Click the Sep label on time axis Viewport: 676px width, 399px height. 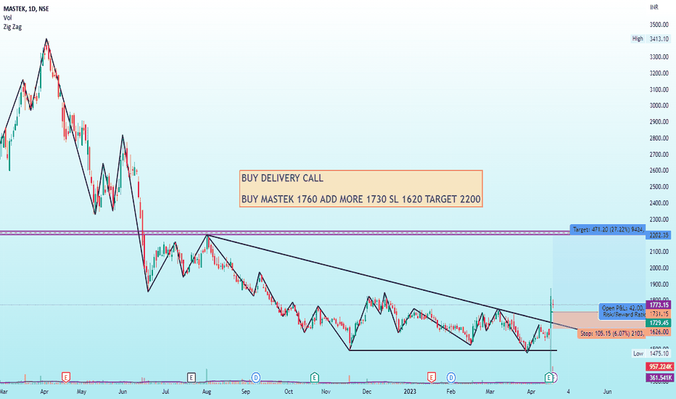point(245,392)
